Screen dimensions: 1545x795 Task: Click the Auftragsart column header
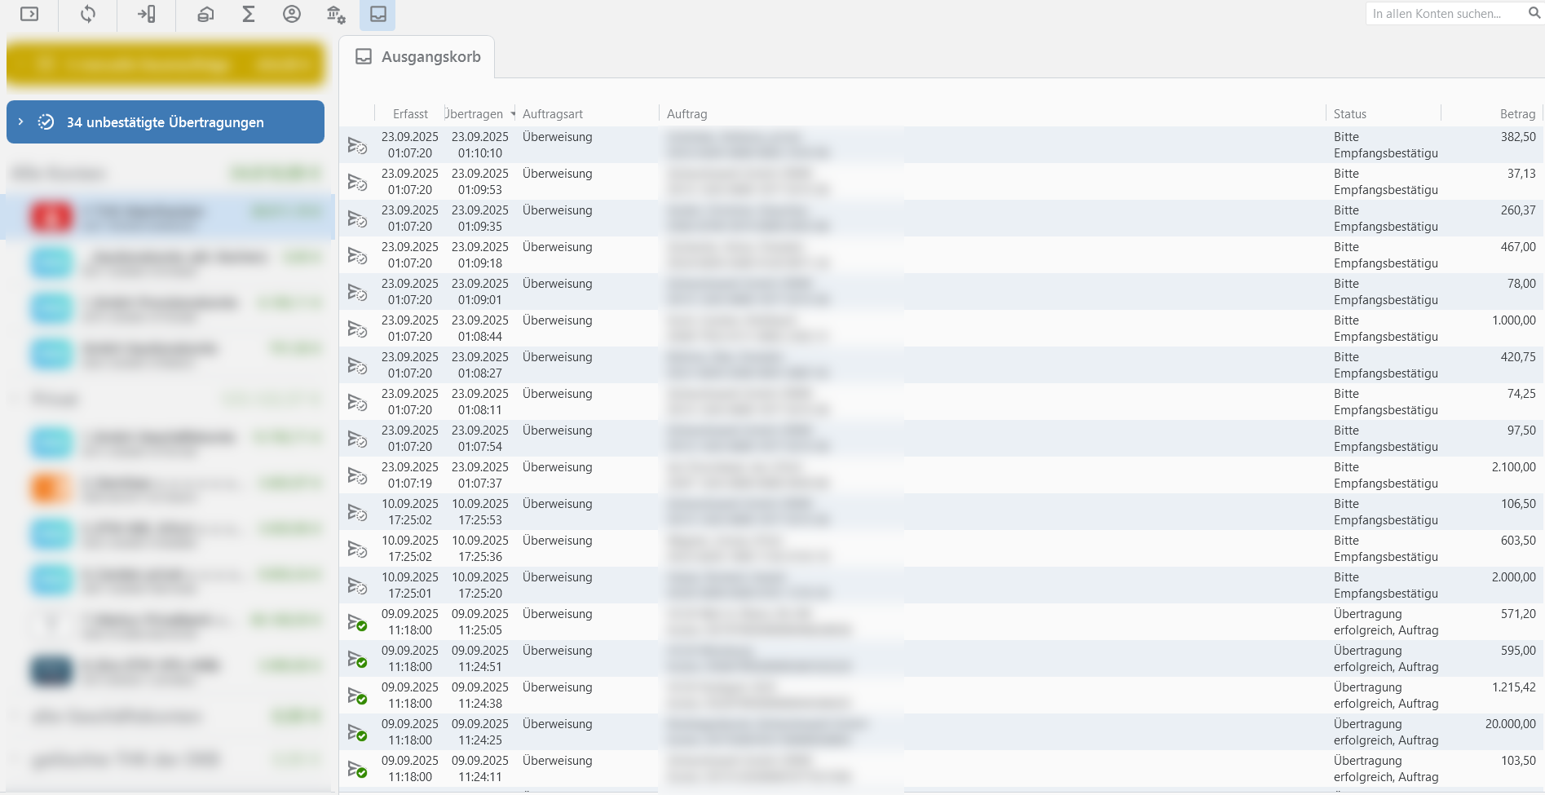[x=553, y=114]
